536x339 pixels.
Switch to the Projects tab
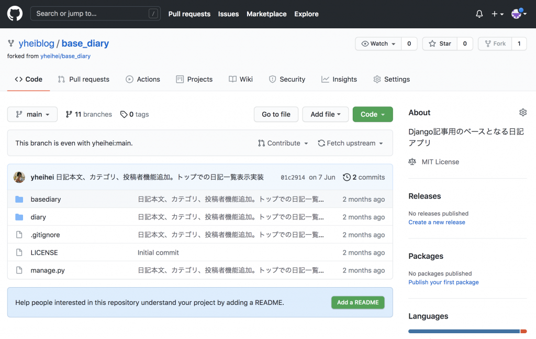point(194,79)
